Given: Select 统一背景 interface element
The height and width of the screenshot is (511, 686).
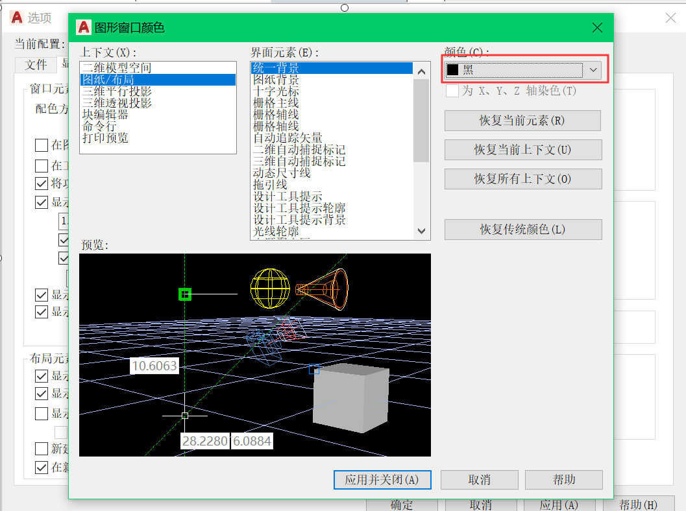Looking at the screenshot, I should [x=332, y=67].
